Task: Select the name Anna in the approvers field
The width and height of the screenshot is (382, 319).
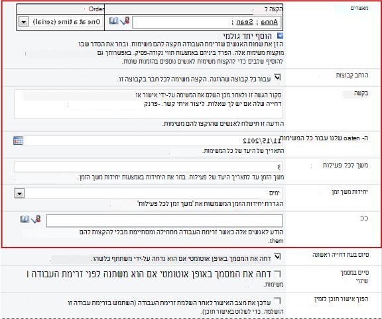Action: tap(269, 22)
